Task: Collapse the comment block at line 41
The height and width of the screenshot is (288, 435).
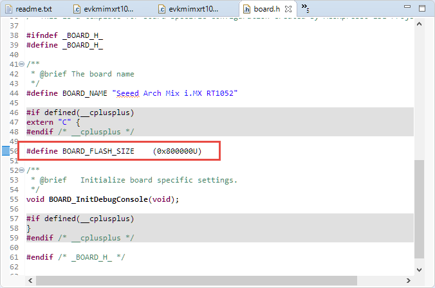Action: tap(23, 64)
